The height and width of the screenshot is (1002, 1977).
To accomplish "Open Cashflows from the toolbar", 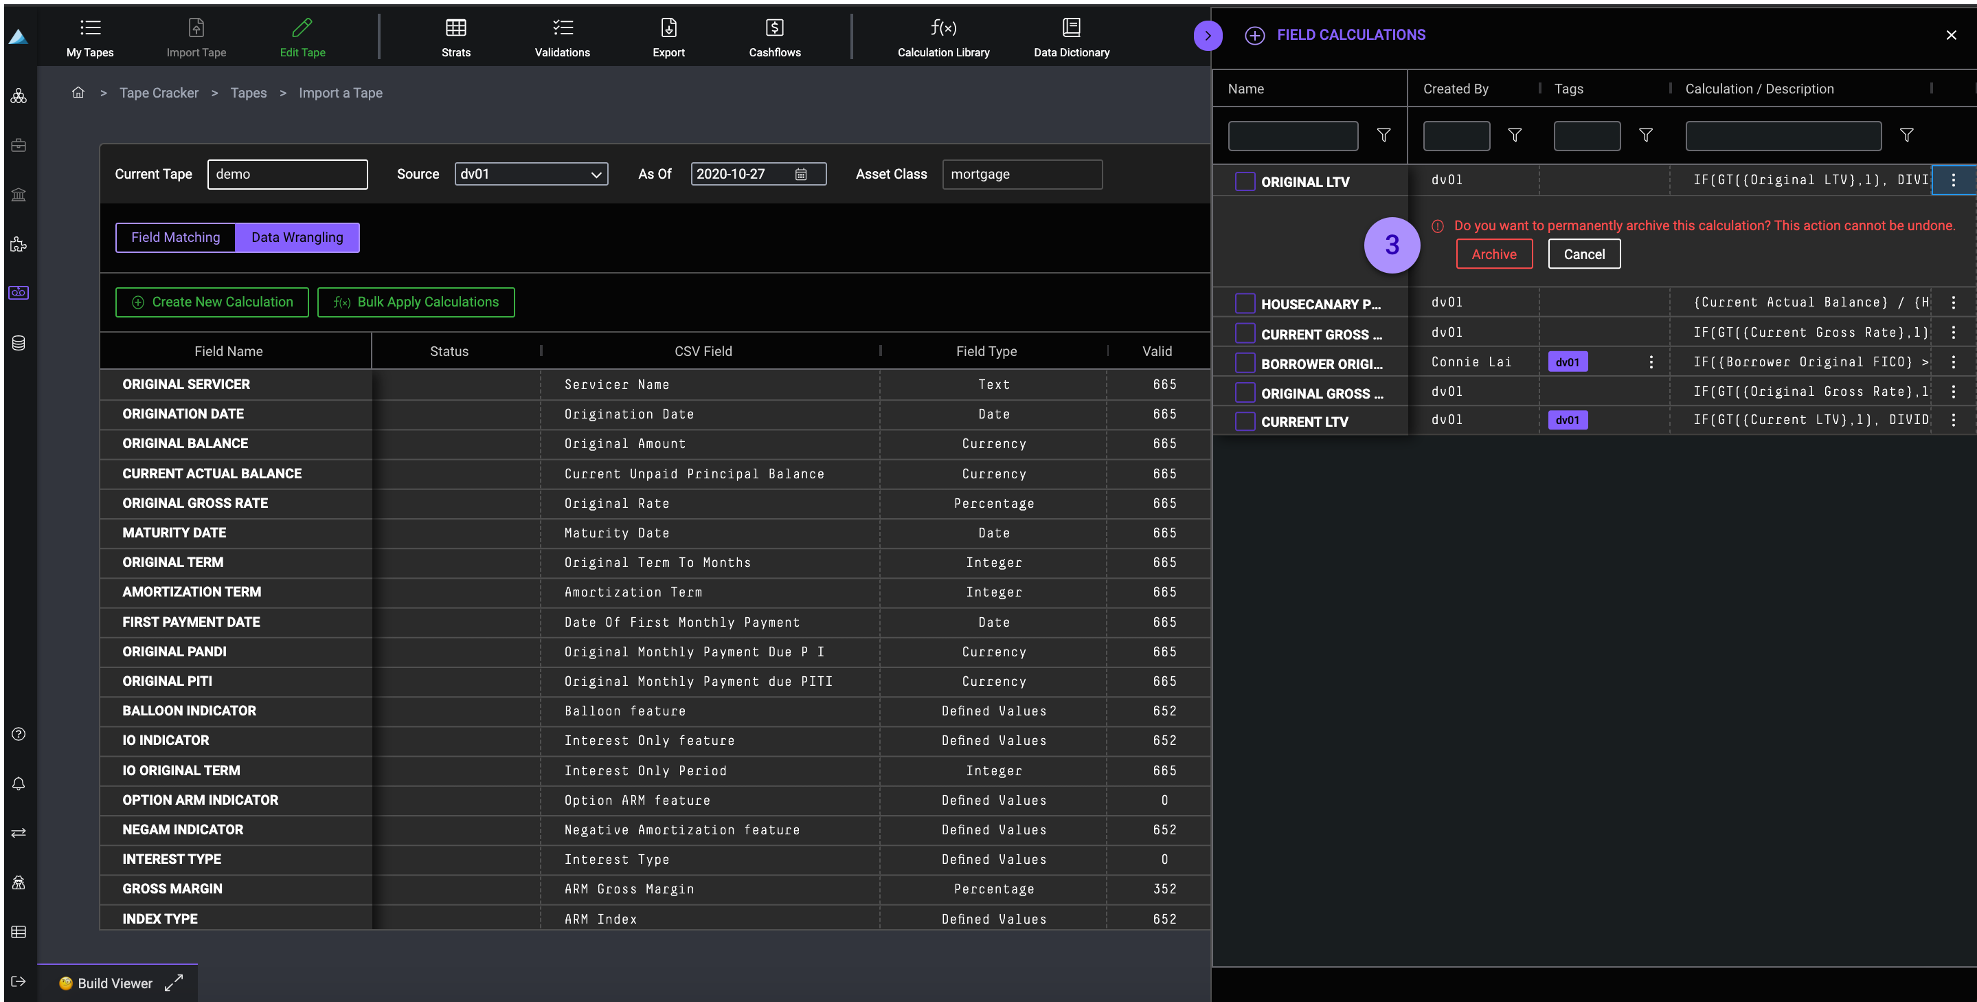I will [x=773, y=28].
